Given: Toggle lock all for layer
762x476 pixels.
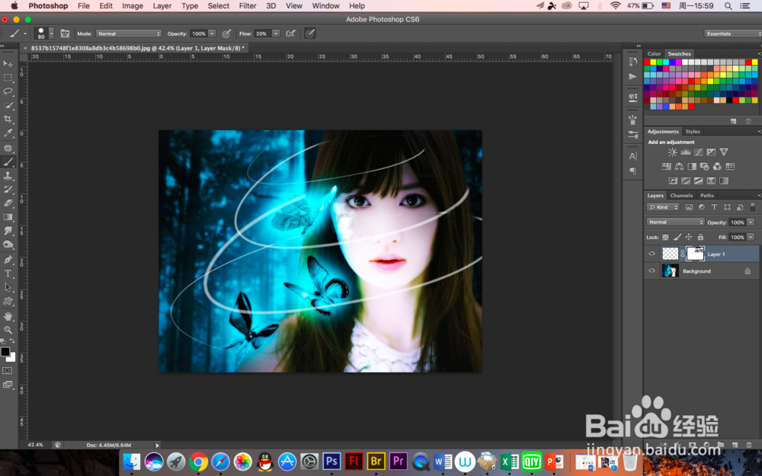Looking at the screenshot, I should coord(700,237).
